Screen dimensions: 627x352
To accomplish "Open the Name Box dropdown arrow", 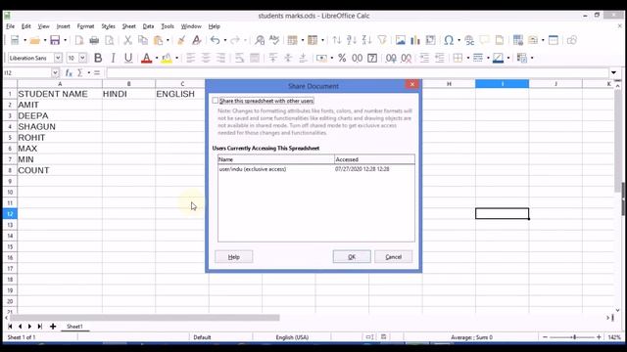I will pos(55,73).
